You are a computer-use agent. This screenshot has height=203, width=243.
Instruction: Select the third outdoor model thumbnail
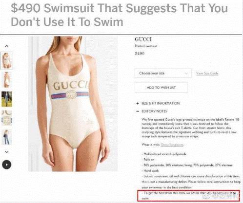[7, 99]
